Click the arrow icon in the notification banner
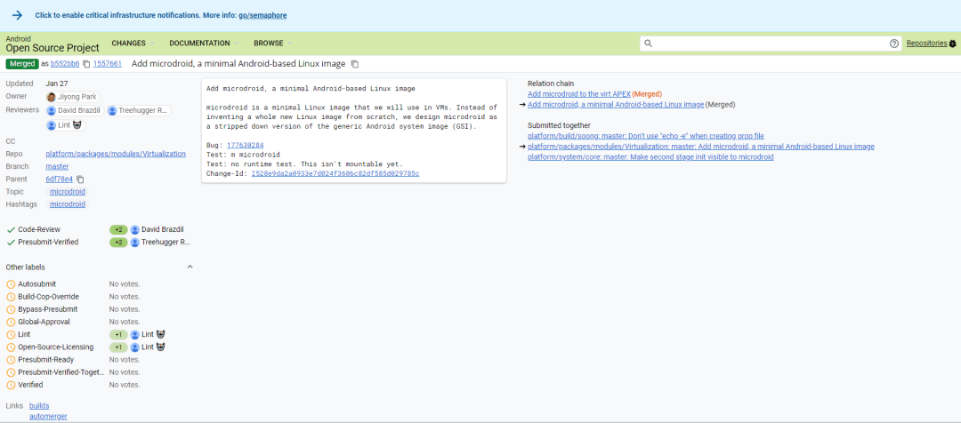 pos(17,15)
